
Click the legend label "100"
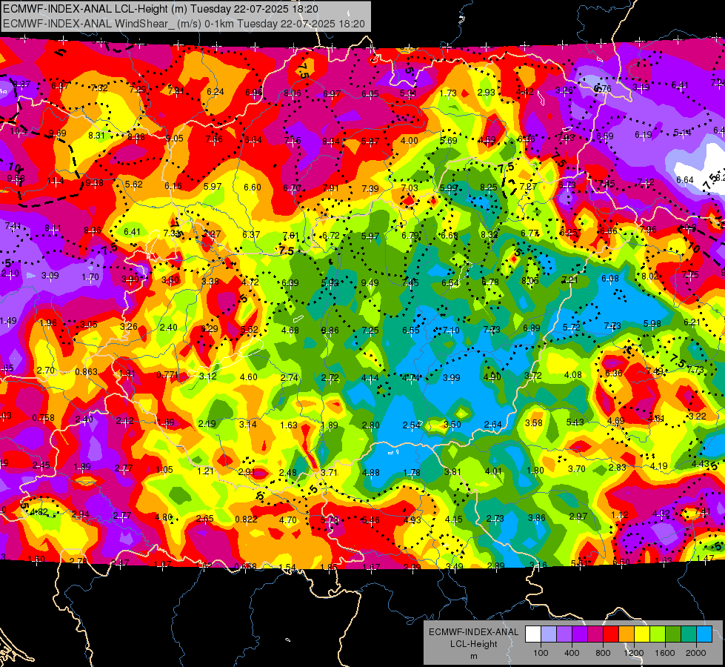(x=541, y=653)
